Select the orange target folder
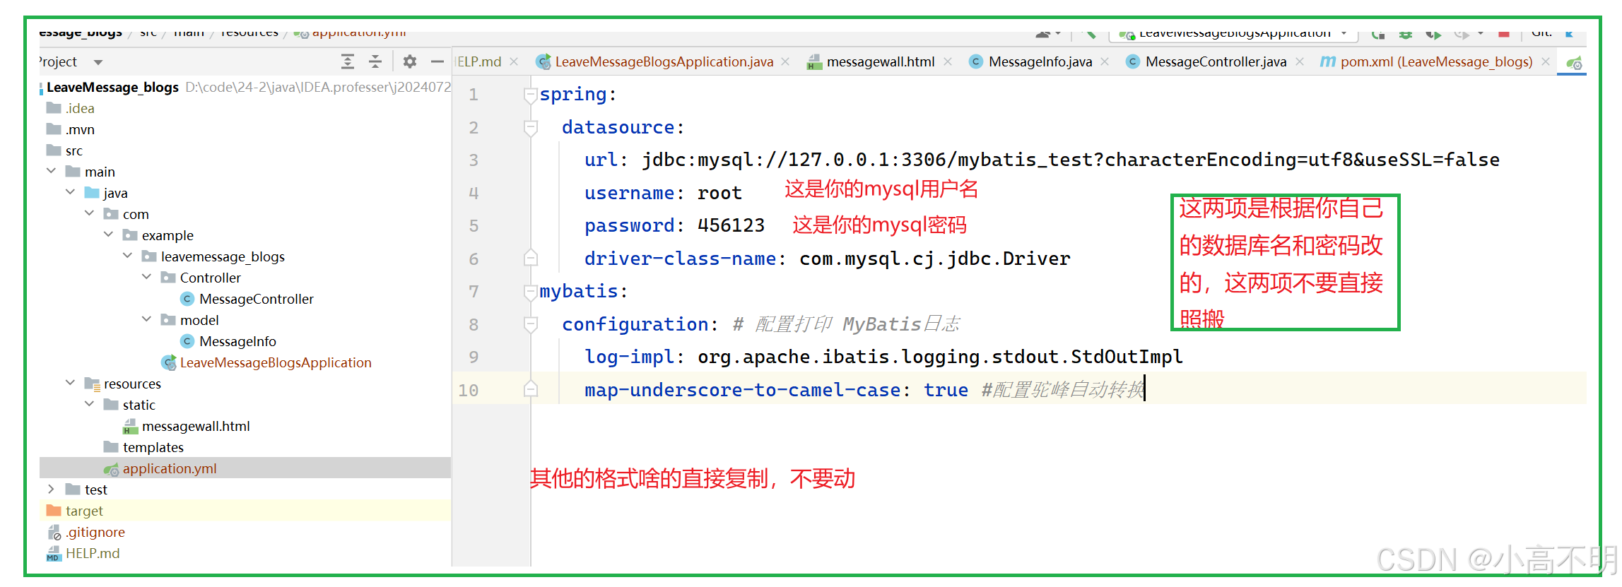This screenshot has width=1622, height=587. (84, 511)
